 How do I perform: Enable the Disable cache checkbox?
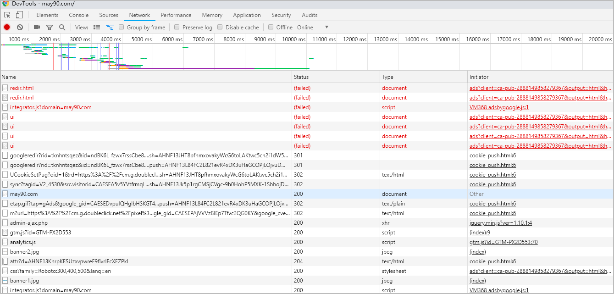pyautogui.click(x=220, y=27)
